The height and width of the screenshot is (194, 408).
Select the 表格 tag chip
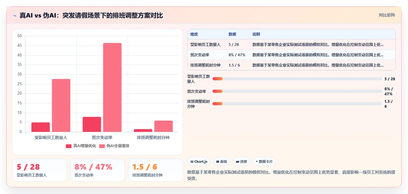(222, 162)
